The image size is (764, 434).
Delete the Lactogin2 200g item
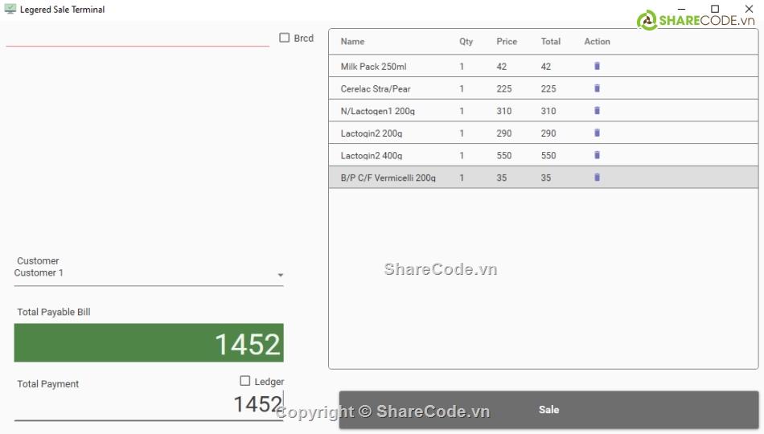click(x=597, y=133)
